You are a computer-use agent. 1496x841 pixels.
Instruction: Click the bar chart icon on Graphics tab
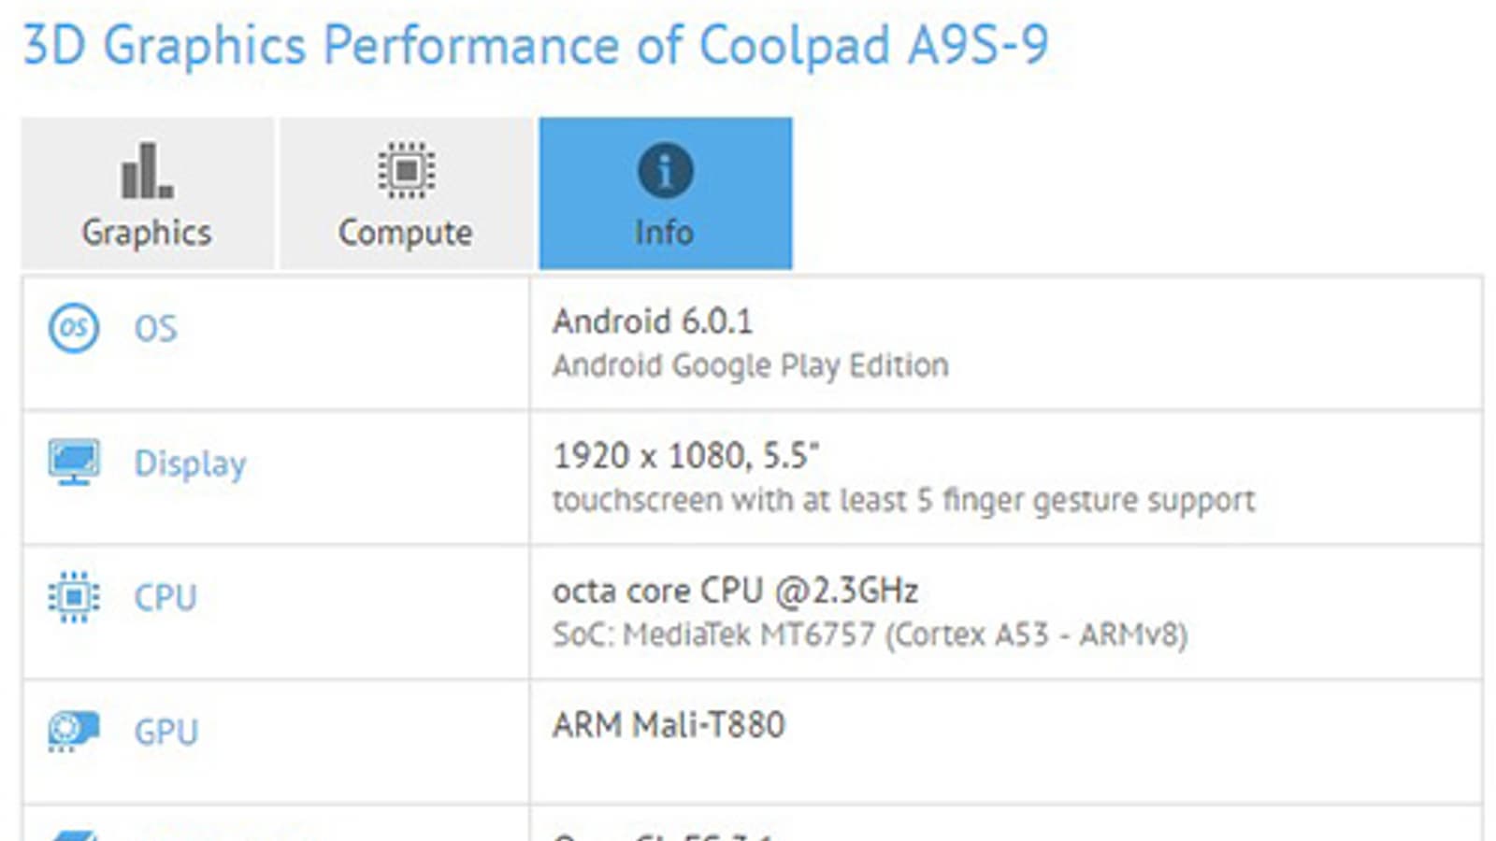tap(147, 171)
